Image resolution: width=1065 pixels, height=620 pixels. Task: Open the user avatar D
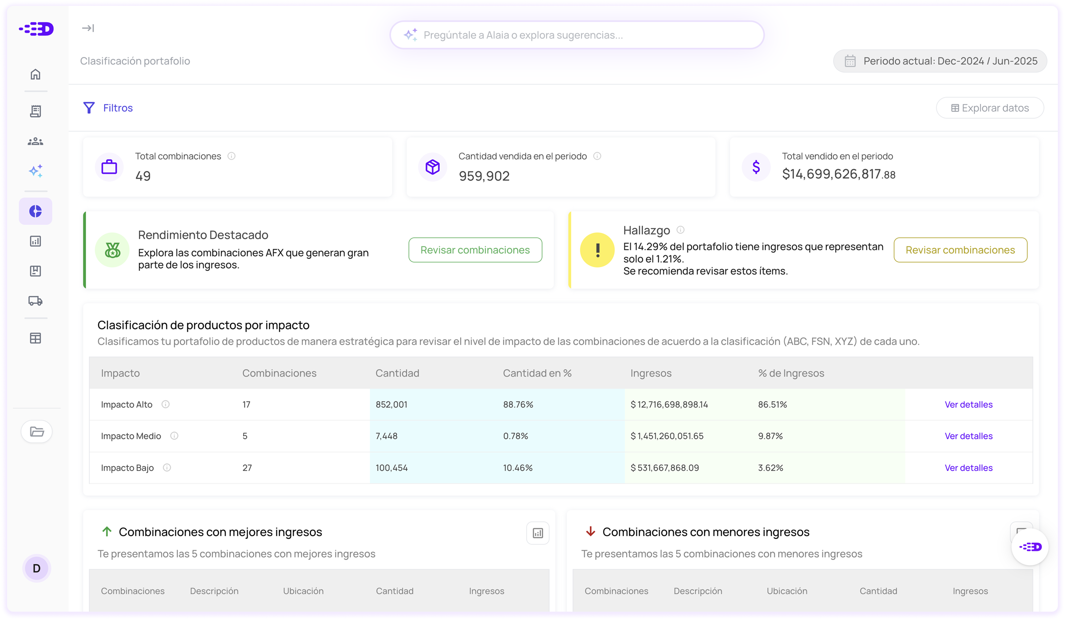(x=37, y=568)
